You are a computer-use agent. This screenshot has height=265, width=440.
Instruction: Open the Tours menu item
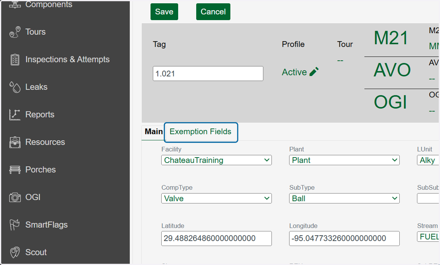click(x=36, y=32)
